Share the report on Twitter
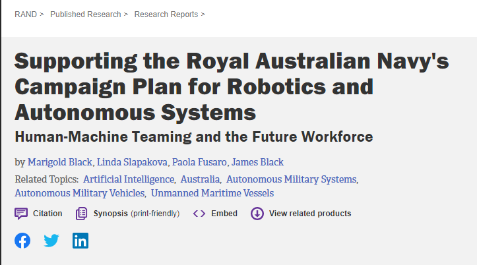The width and height of the screenshot is (477, 265). coord(51,241)
